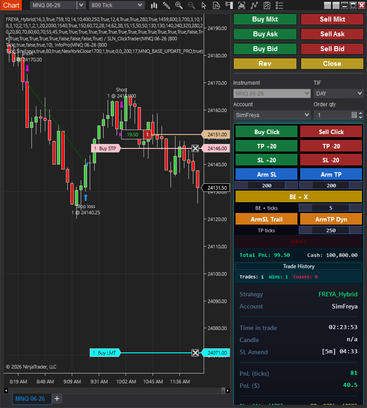Screen dimensions: 367x408
Task: Expand the 800 Tick interval dropdown
Action: click(x=116, y=5)
